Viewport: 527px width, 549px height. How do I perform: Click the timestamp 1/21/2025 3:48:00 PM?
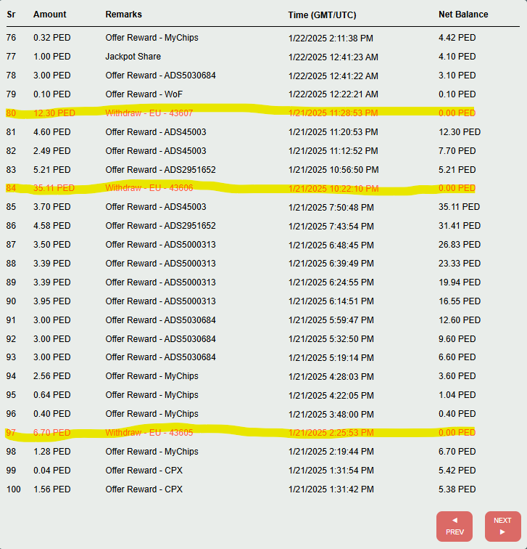331,414
